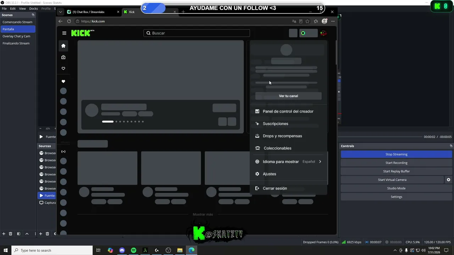454x255 pixels.
Task: Open the View menu in OBS
Action: (22, 8)
